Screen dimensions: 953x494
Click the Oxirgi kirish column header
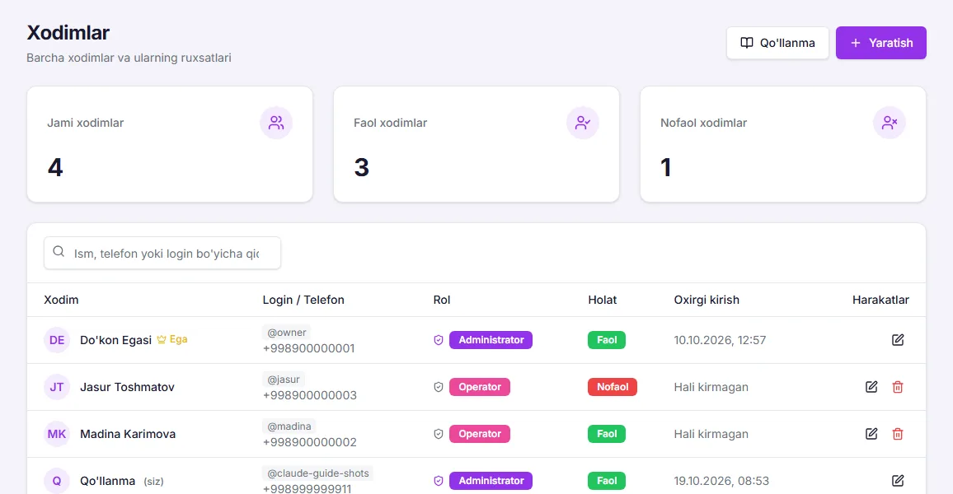(x=707, y=300)
